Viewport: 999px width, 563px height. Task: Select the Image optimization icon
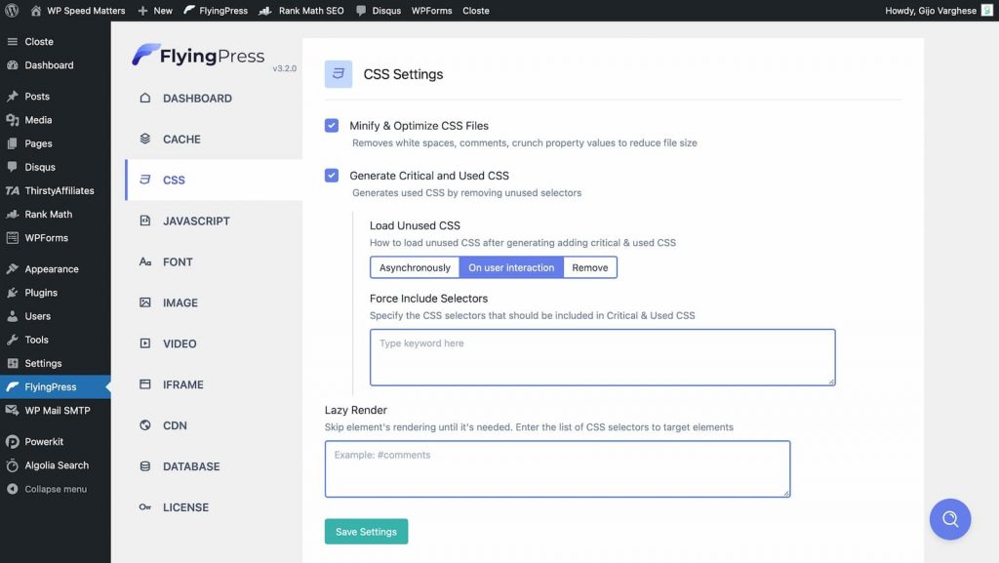tap(144, 302)
